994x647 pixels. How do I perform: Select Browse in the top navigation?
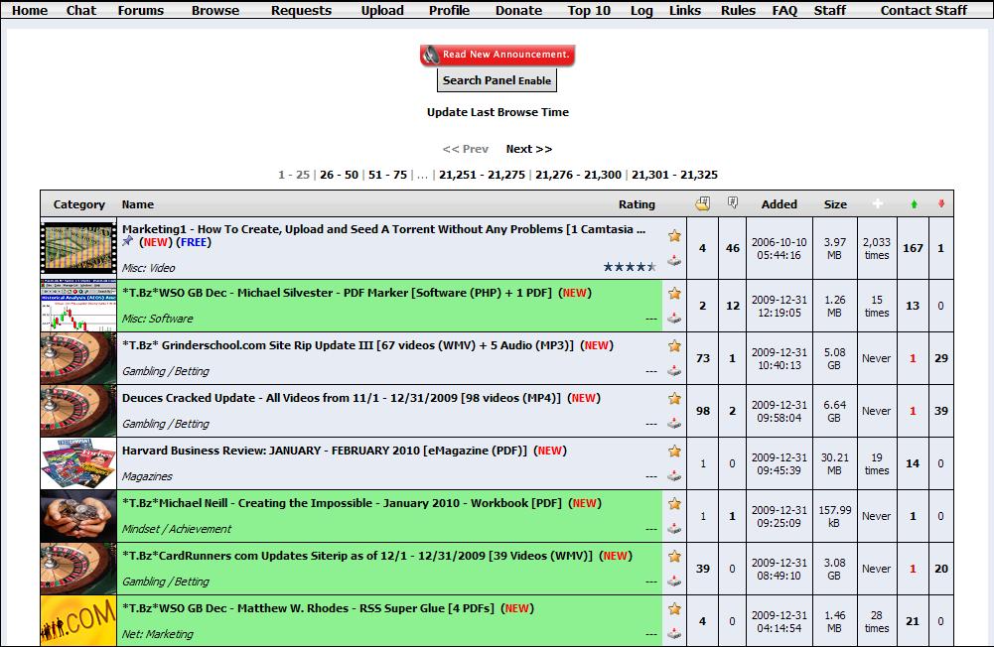[x=215, y=10]
